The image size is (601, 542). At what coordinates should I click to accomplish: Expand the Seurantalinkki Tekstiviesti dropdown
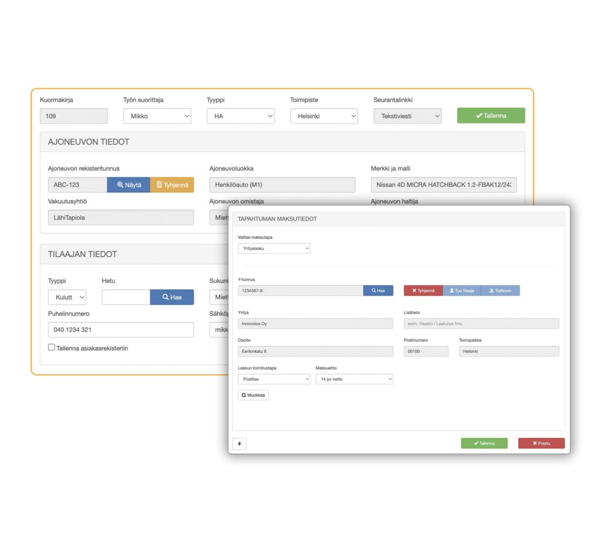coord(407,116)
